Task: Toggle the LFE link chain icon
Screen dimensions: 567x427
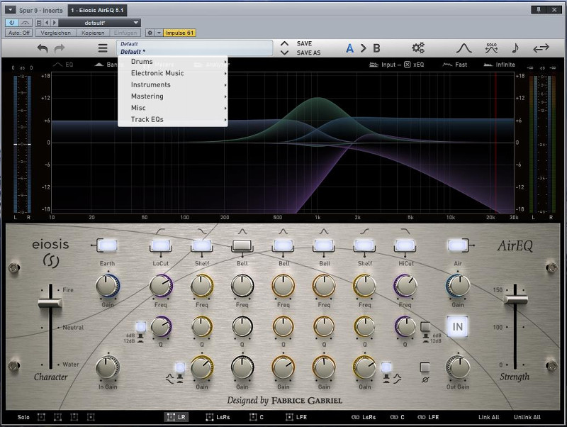Action: tap(421, 417)
